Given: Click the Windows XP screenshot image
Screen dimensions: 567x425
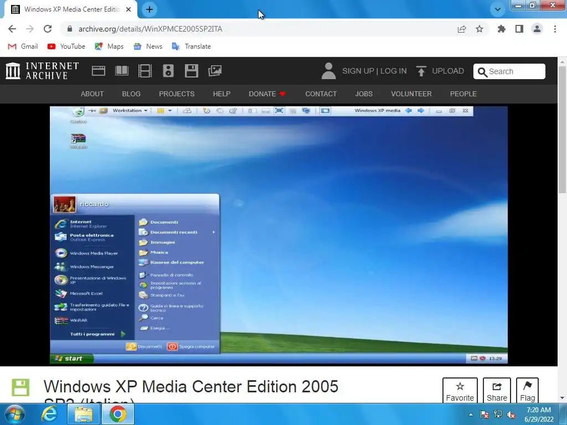Looking at the screenshot, I should [279, 235].
